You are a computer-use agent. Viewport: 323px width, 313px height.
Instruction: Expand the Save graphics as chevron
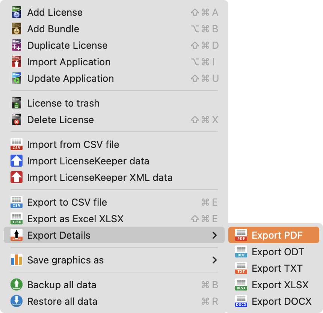pyautogui.click(x=214, y=260)
